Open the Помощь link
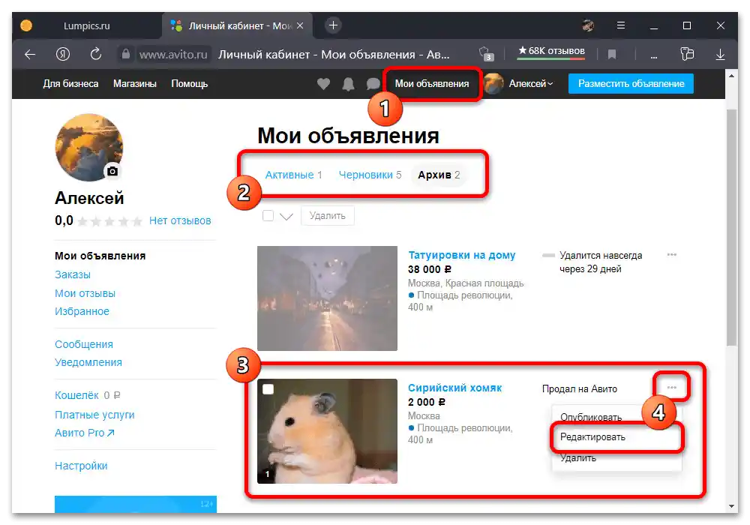The width and height of the screenshot is (750, 525). click(190, 84)
